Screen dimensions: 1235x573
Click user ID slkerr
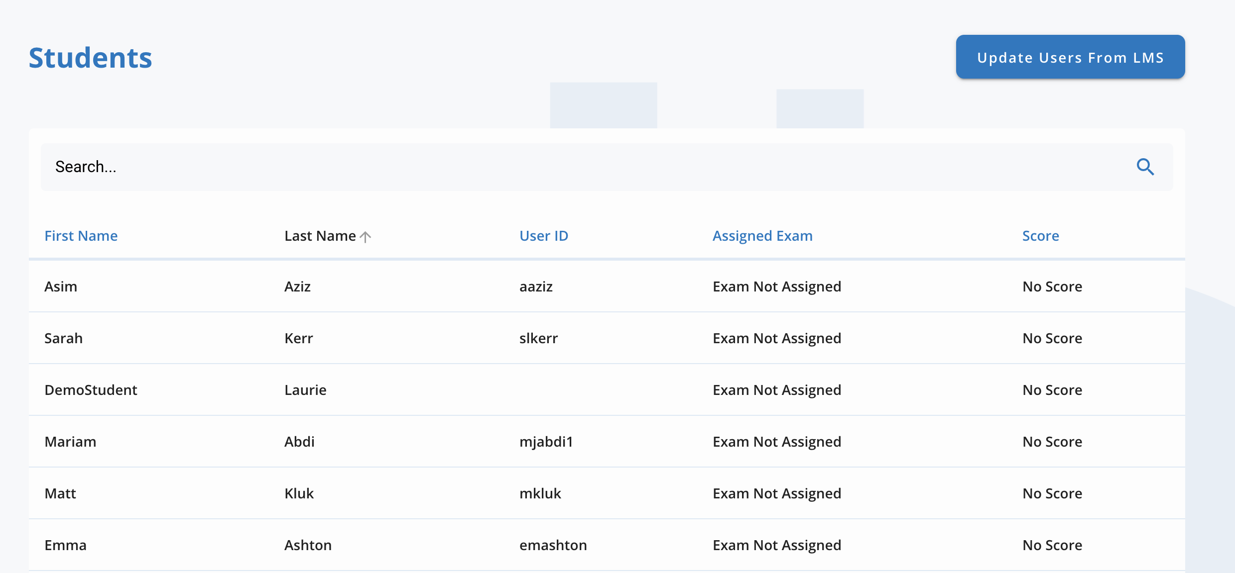539,338
